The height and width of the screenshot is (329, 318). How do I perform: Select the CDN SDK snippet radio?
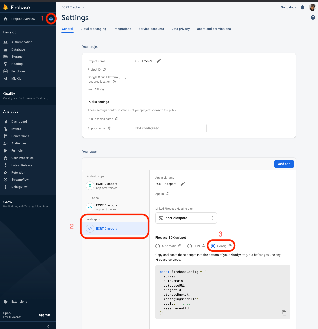[190, 246]
